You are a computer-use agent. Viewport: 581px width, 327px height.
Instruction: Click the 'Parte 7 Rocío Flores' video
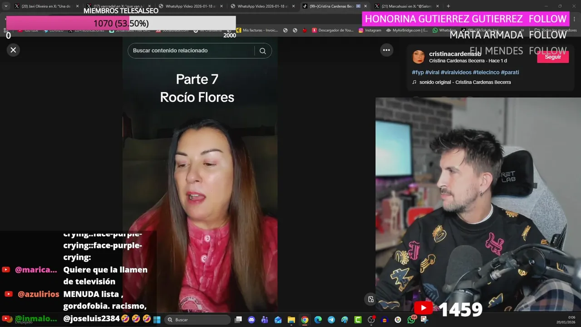click(200, 175)
